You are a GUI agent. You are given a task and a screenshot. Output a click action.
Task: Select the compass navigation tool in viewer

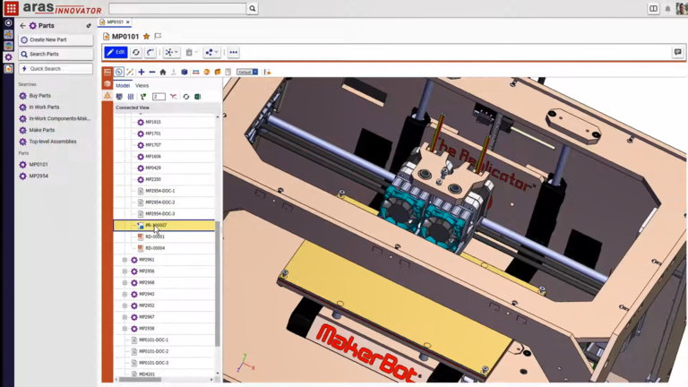pos(119,72)
